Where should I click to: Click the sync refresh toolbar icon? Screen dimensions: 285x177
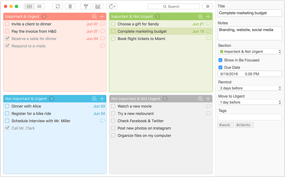(58, 6)
